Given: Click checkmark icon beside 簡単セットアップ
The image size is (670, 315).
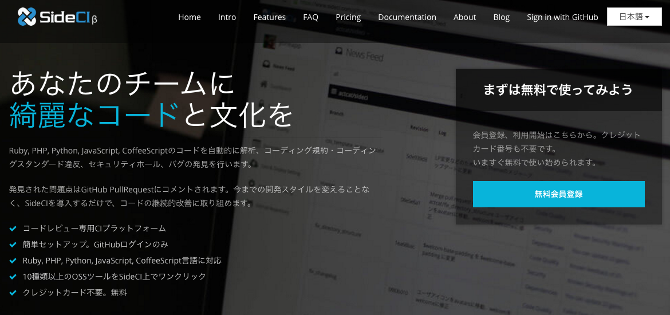Looking at the screenshot, I should pyautogui.click(x=13, y=245).
